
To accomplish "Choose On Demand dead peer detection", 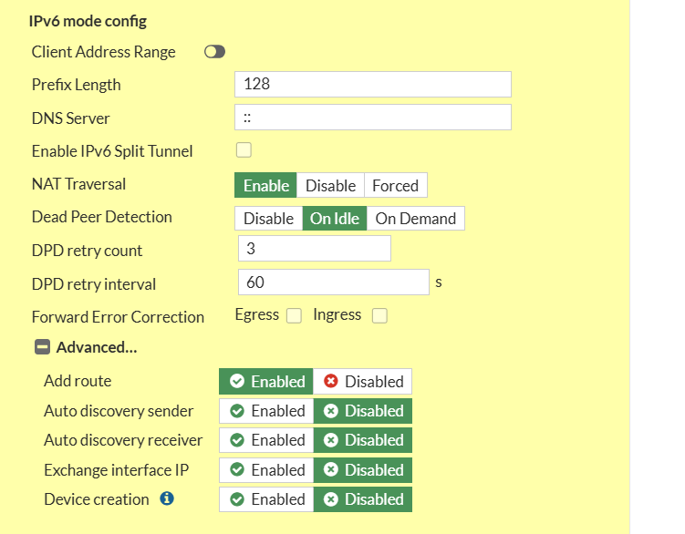I will click(x=415, y=219).
